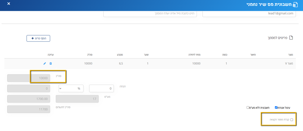
Task: Click the total to pay field 11700
Action: 29,109
